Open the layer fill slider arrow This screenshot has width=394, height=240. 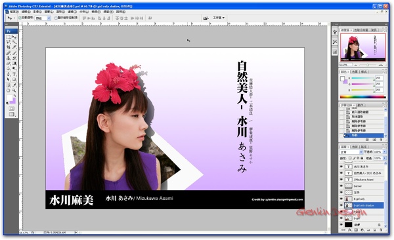tap(384, 159)
